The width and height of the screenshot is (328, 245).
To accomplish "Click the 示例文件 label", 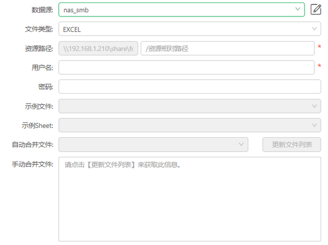I will 39,107.
